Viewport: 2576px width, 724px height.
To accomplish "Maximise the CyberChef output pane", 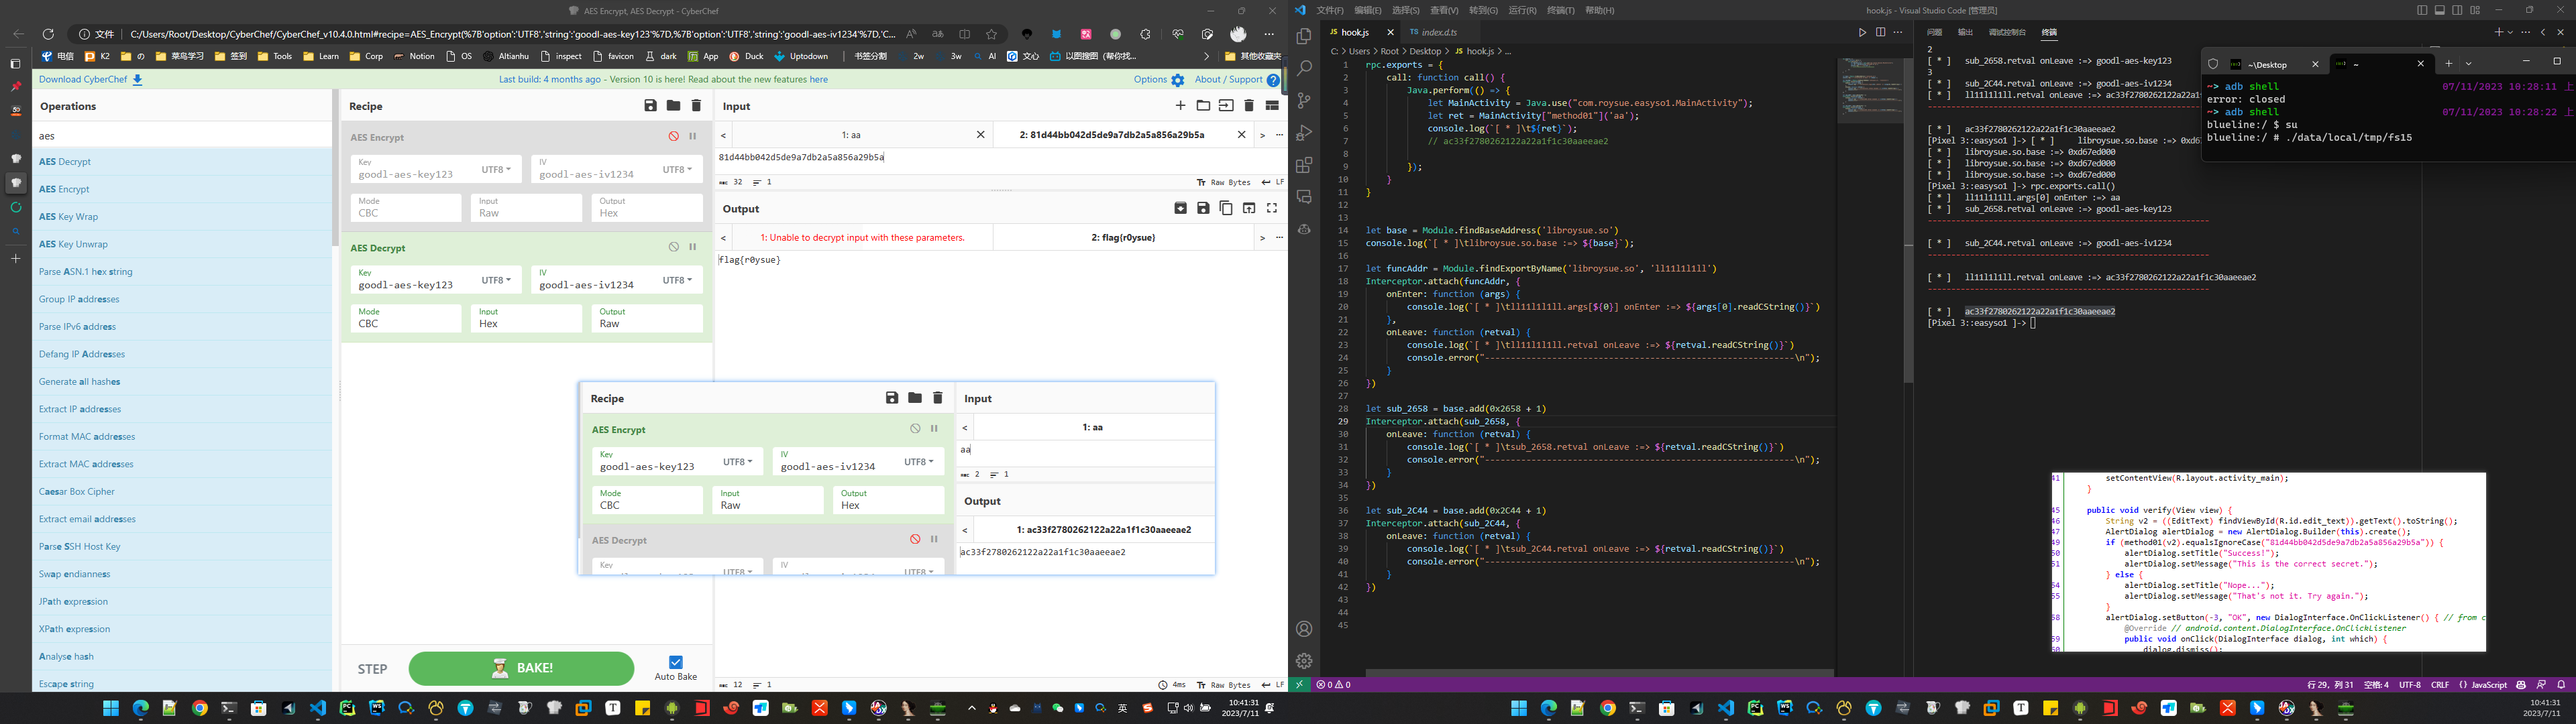I will pyautogui.click(x=1272, y=208).
